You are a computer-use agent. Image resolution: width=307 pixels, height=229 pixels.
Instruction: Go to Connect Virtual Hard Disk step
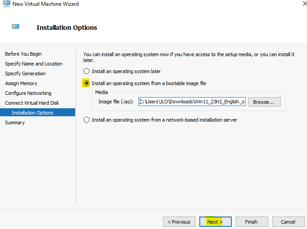[x=32, y=103]
